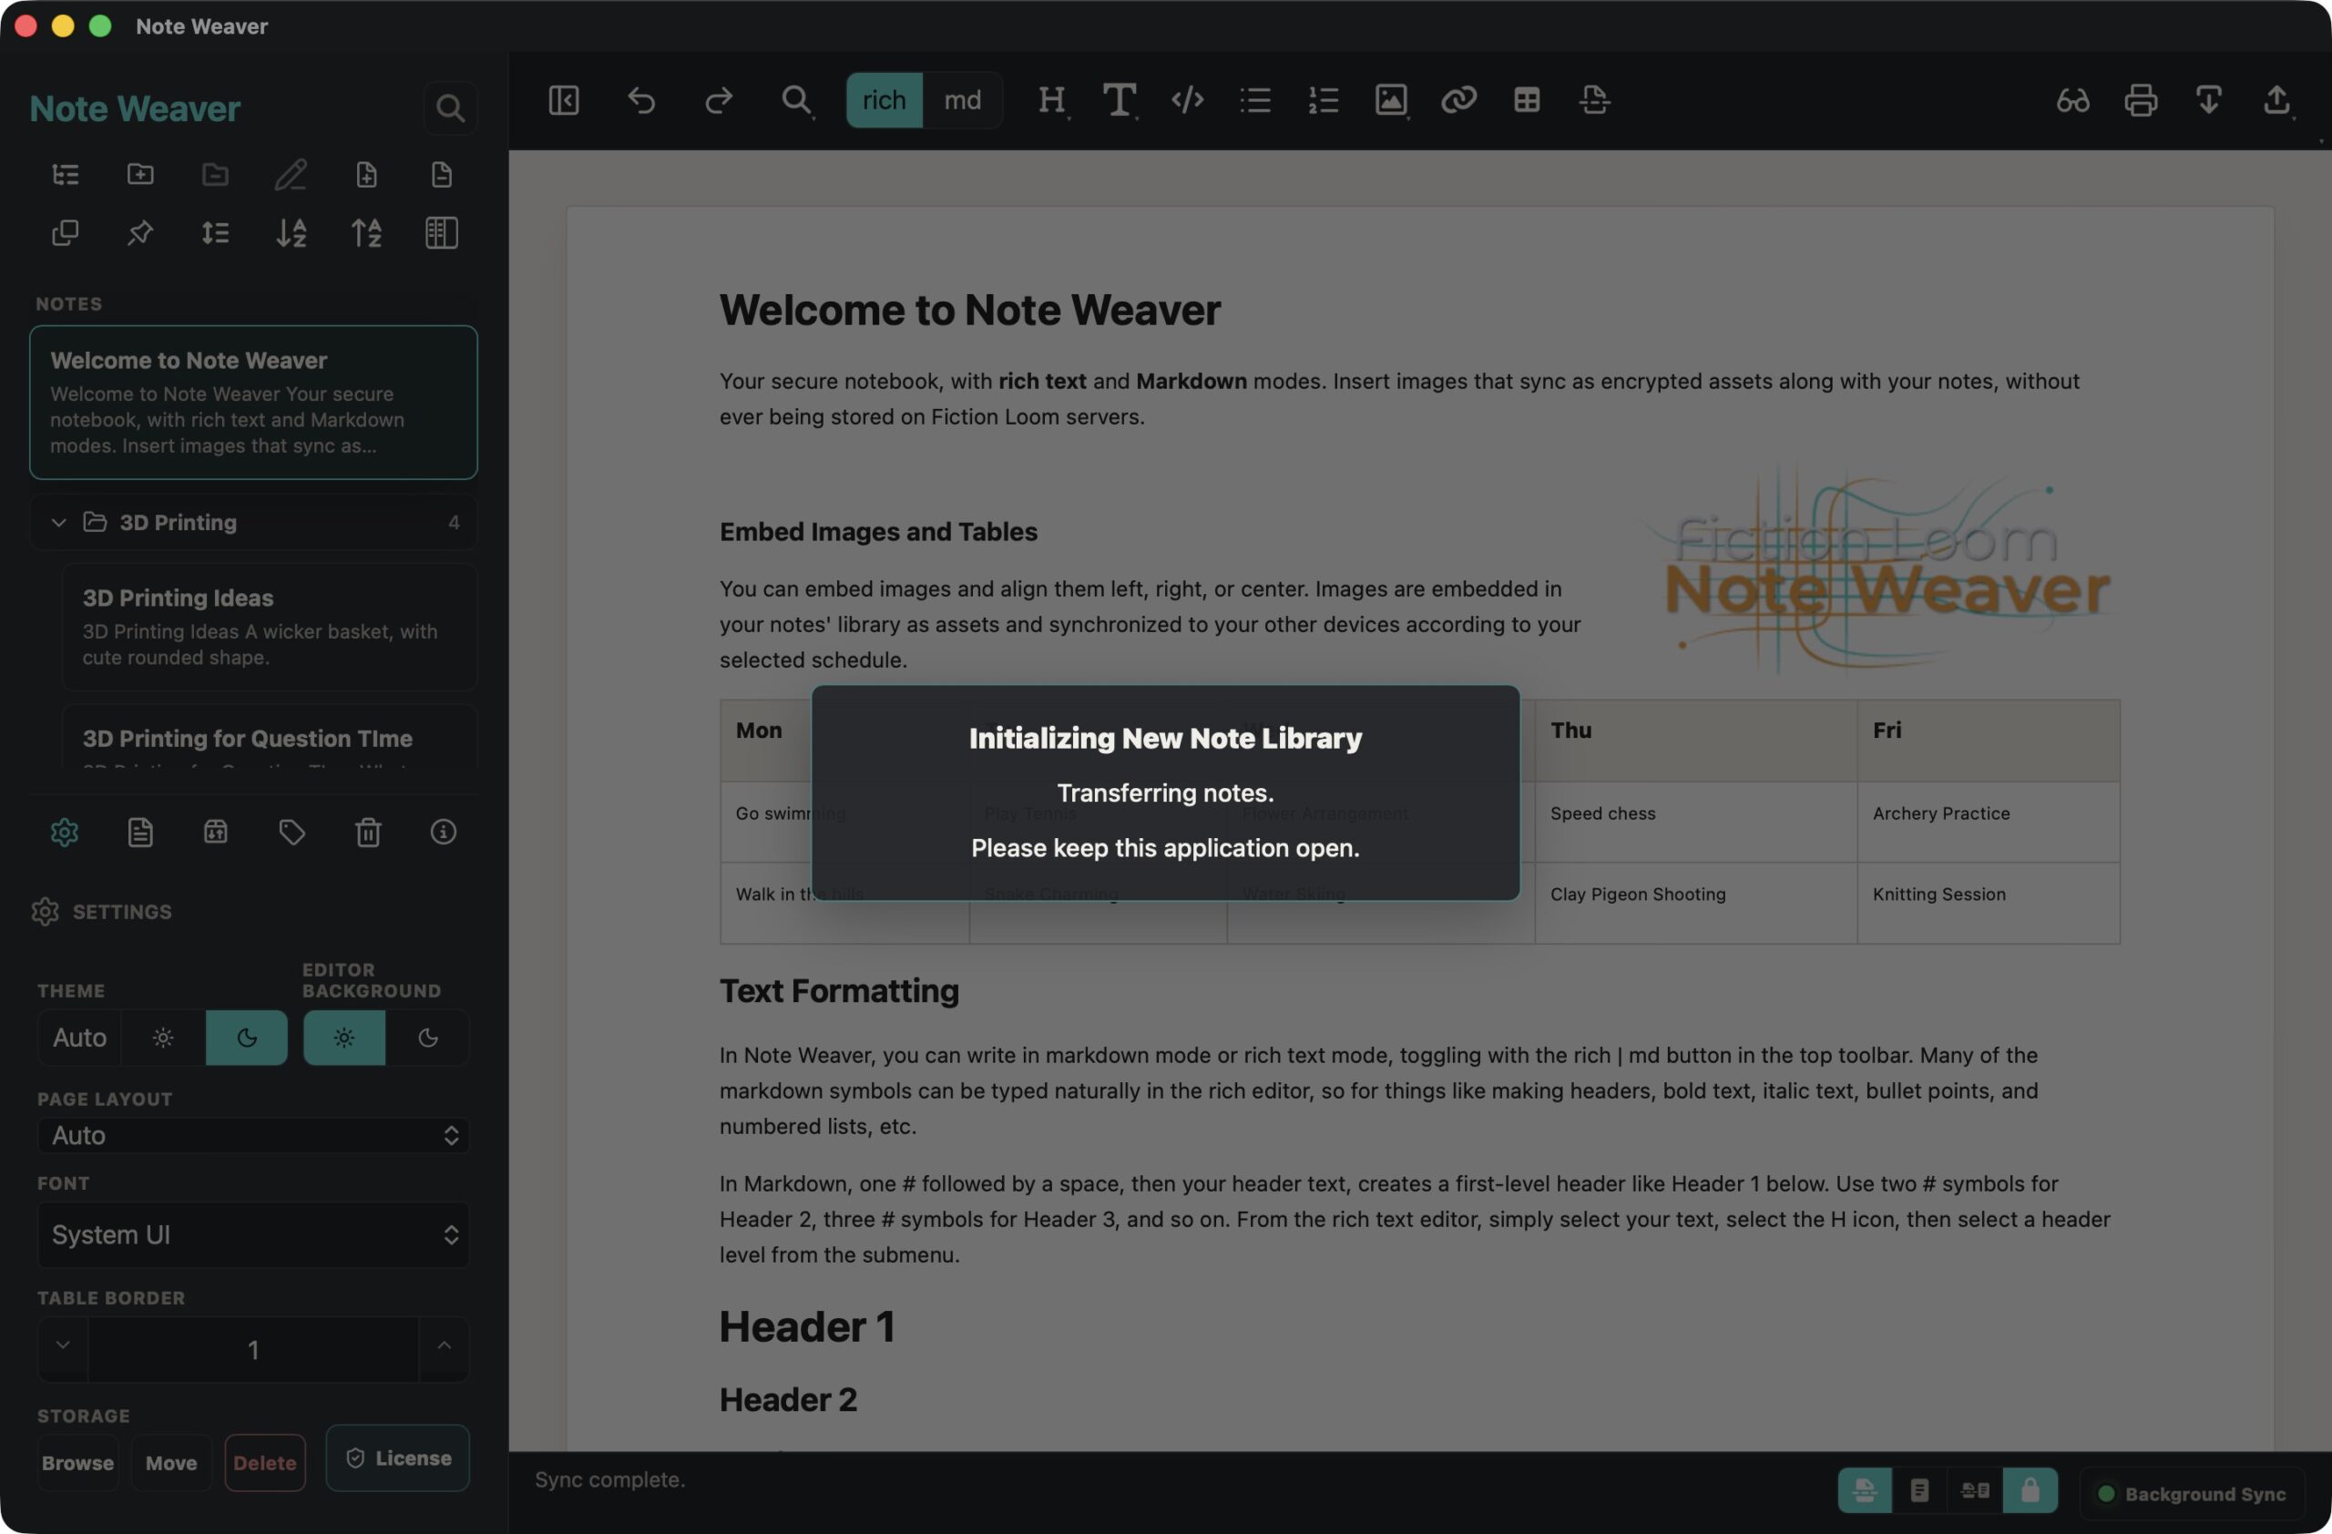
Task: Click the red Delete storage button
Action: point(264,1462)
